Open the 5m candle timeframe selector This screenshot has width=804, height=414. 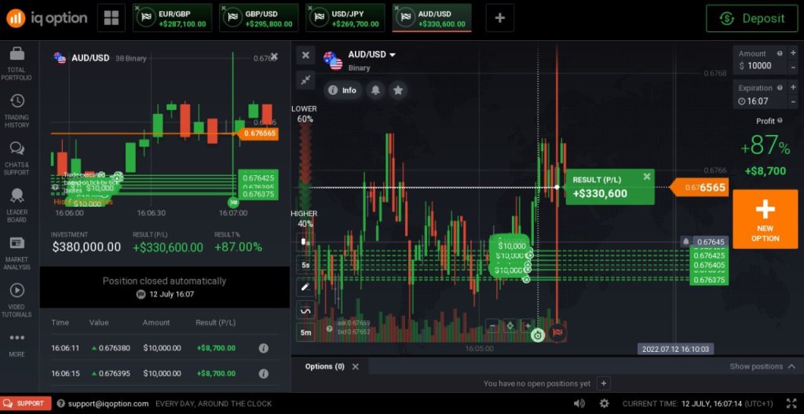coord(305,333)
